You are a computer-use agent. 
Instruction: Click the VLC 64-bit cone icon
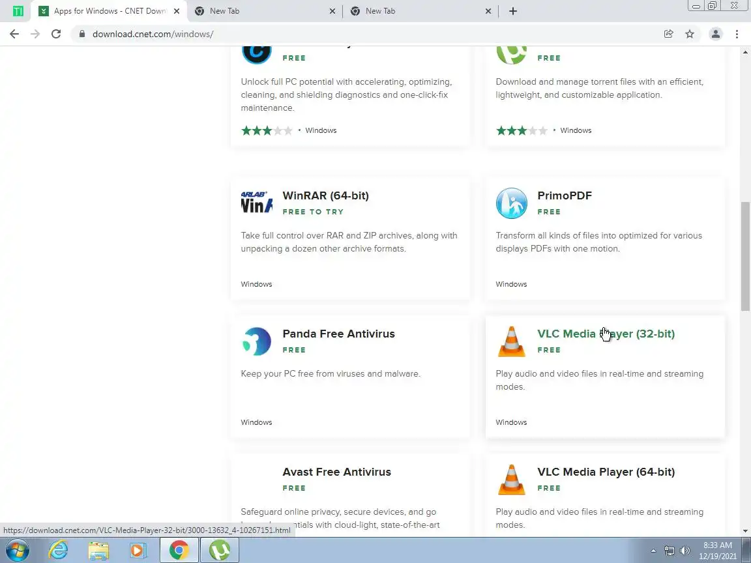512,480
